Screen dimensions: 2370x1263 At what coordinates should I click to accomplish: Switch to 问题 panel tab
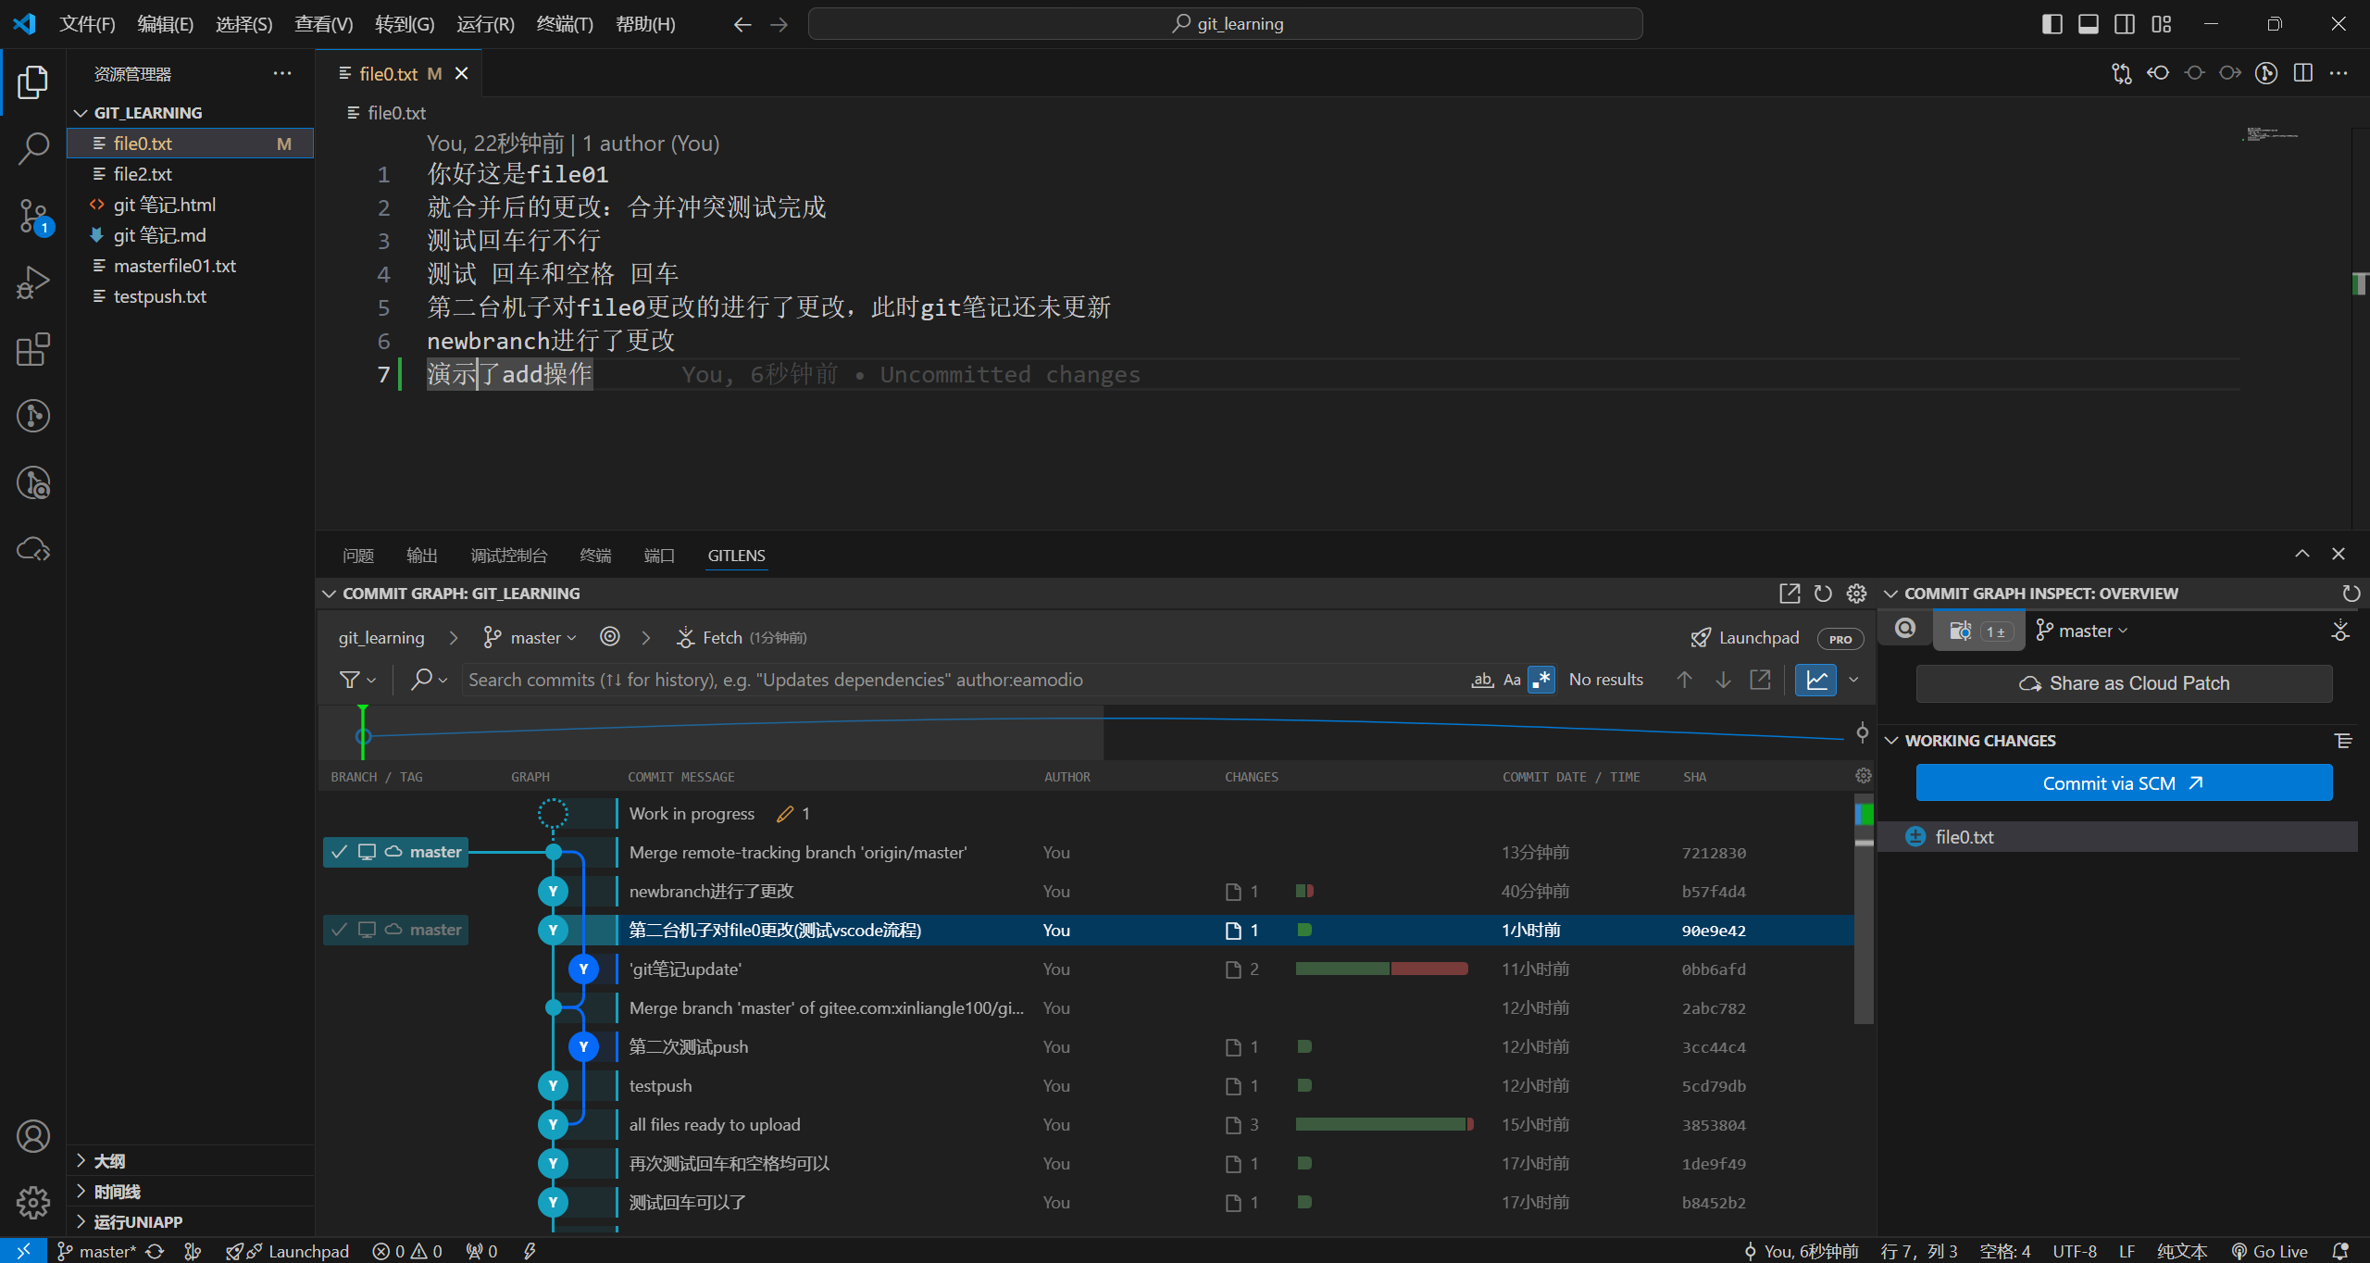358,556
